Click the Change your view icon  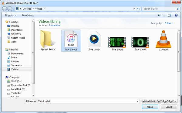pyautogui.click(x=159, y=15)
